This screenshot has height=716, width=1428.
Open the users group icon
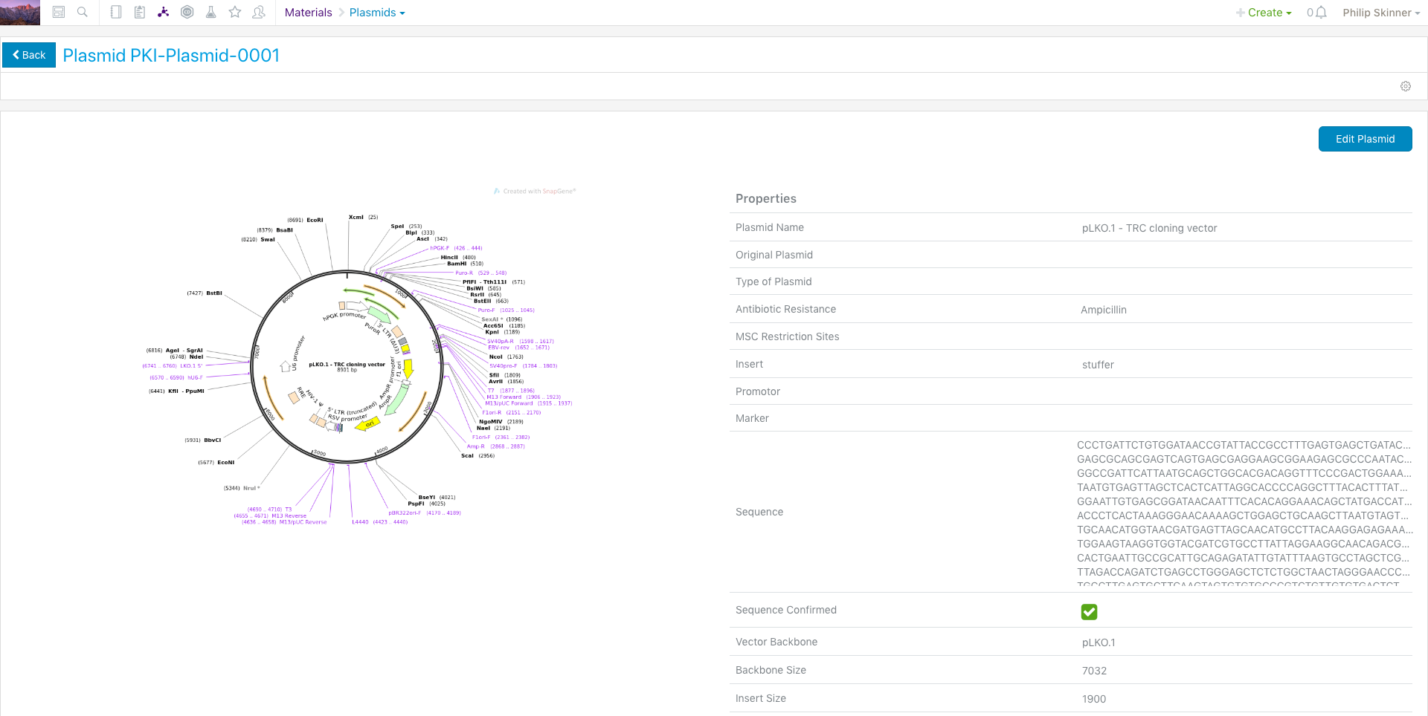pos(259,12)
